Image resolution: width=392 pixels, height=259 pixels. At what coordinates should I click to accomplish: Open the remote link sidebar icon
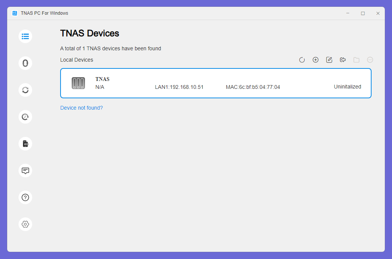(25, 63)
